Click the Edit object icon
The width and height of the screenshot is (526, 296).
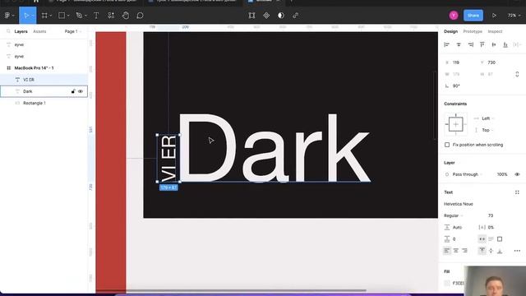251,16
